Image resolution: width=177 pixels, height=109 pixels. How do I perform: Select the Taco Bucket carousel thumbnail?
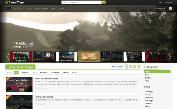click(44, 56)
